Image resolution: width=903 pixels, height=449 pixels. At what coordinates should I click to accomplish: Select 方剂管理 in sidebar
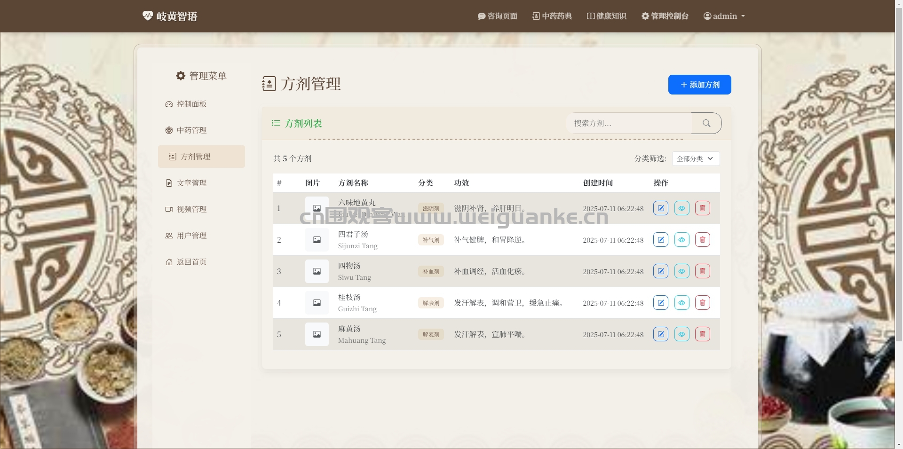pos(201,157)
